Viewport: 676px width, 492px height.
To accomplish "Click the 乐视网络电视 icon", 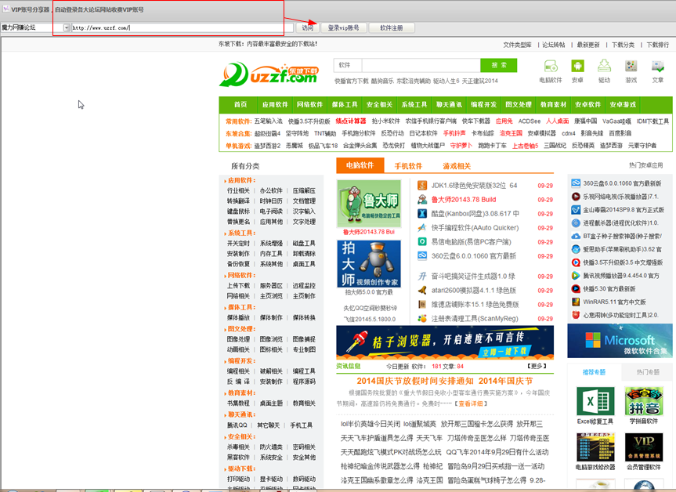I will pos(576,197).
